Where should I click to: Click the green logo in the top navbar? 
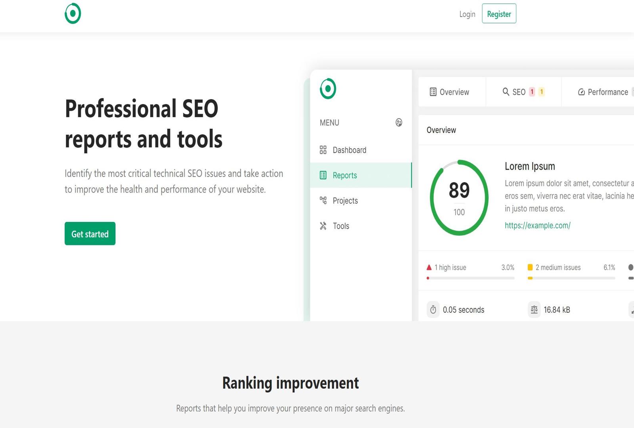73,13
